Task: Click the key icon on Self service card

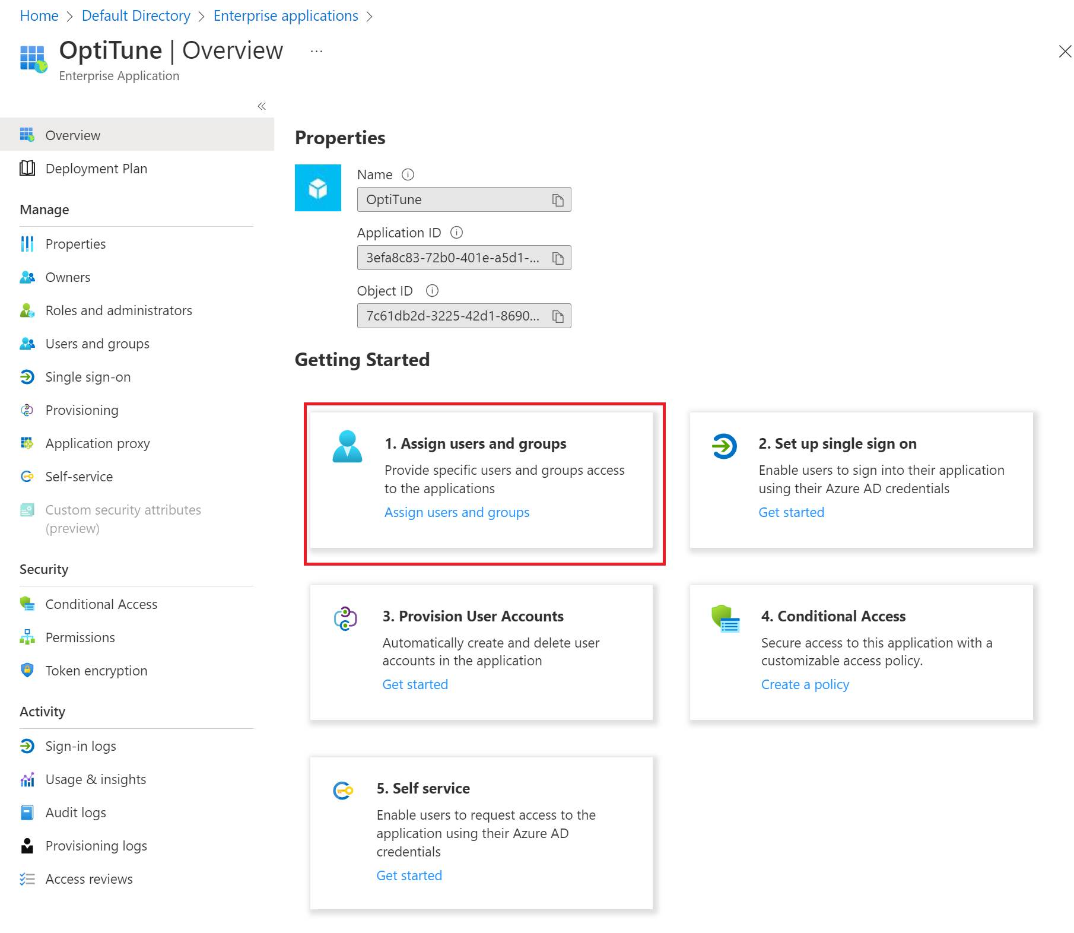Action: click(343, 791)
